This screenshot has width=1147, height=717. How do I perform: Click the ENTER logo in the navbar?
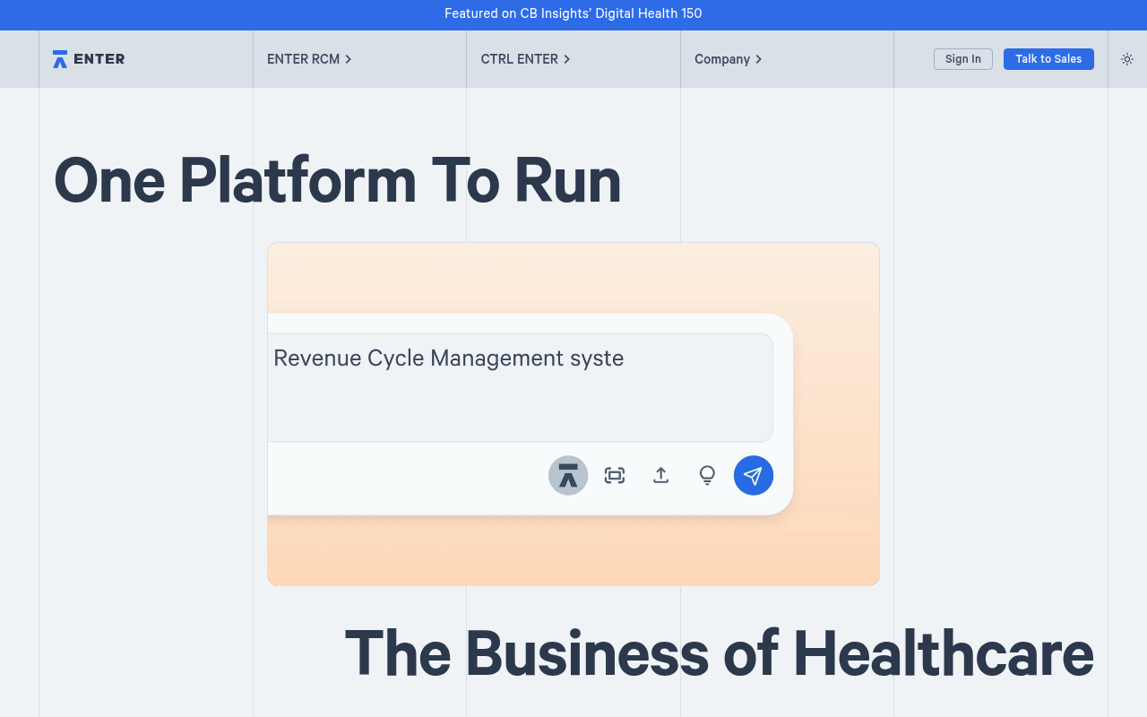89,59
